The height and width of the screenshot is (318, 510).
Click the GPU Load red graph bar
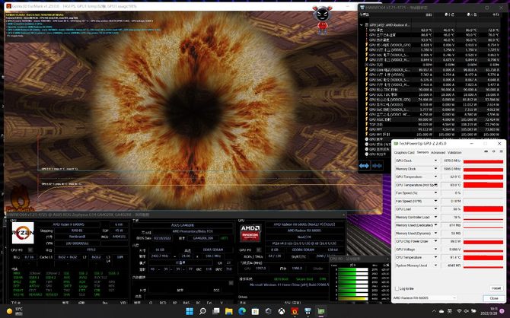(483, 208)
